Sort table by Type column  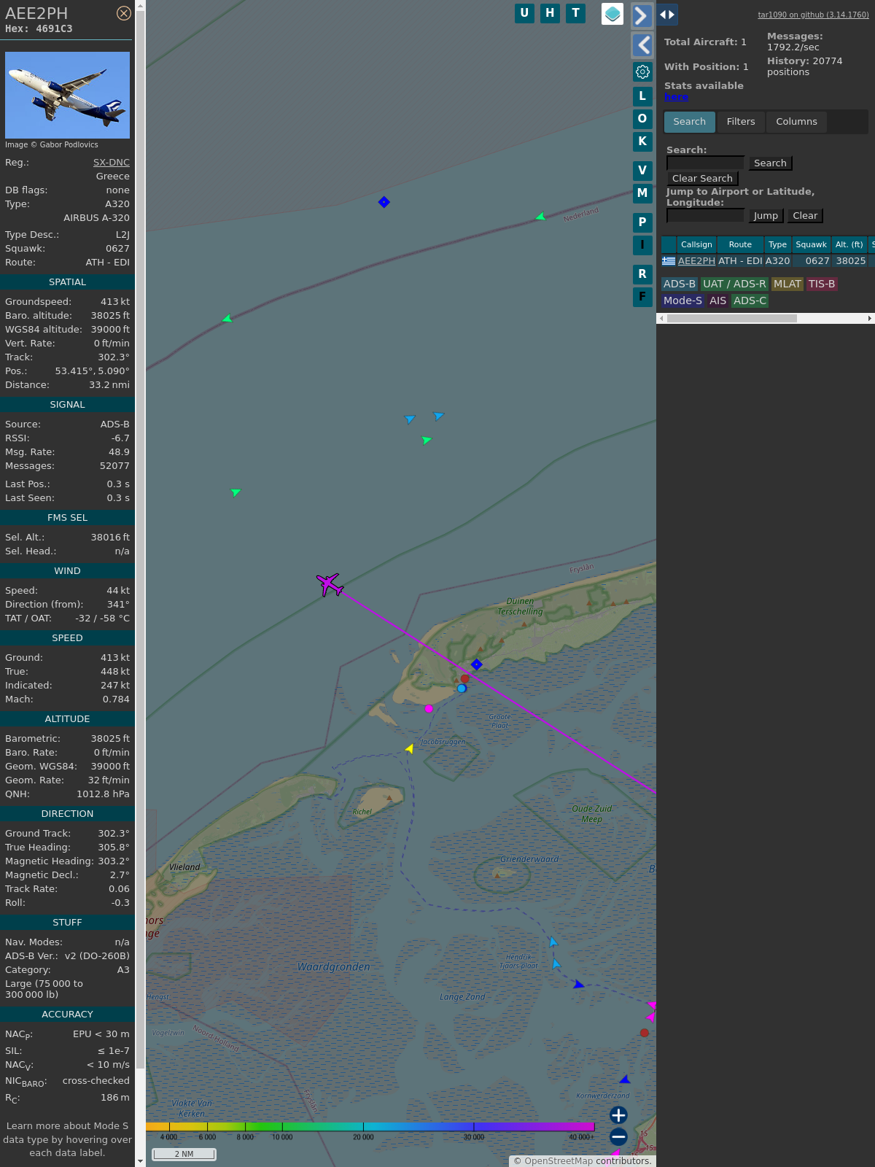(x=777, y=245)
